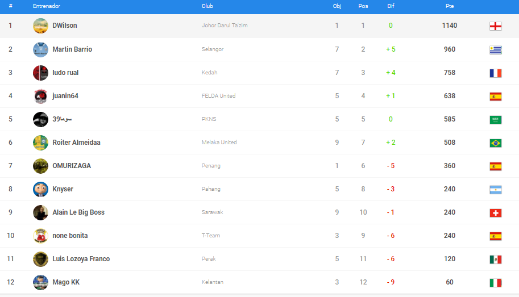Click the Dif column header

(391, 6)
